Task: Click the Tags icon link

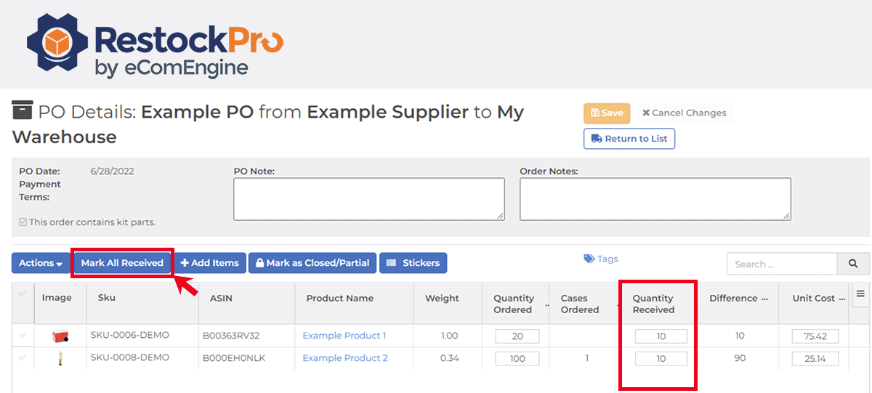Action: [x=600, y=259]
